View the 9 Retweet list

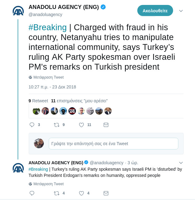coord(38,101)
